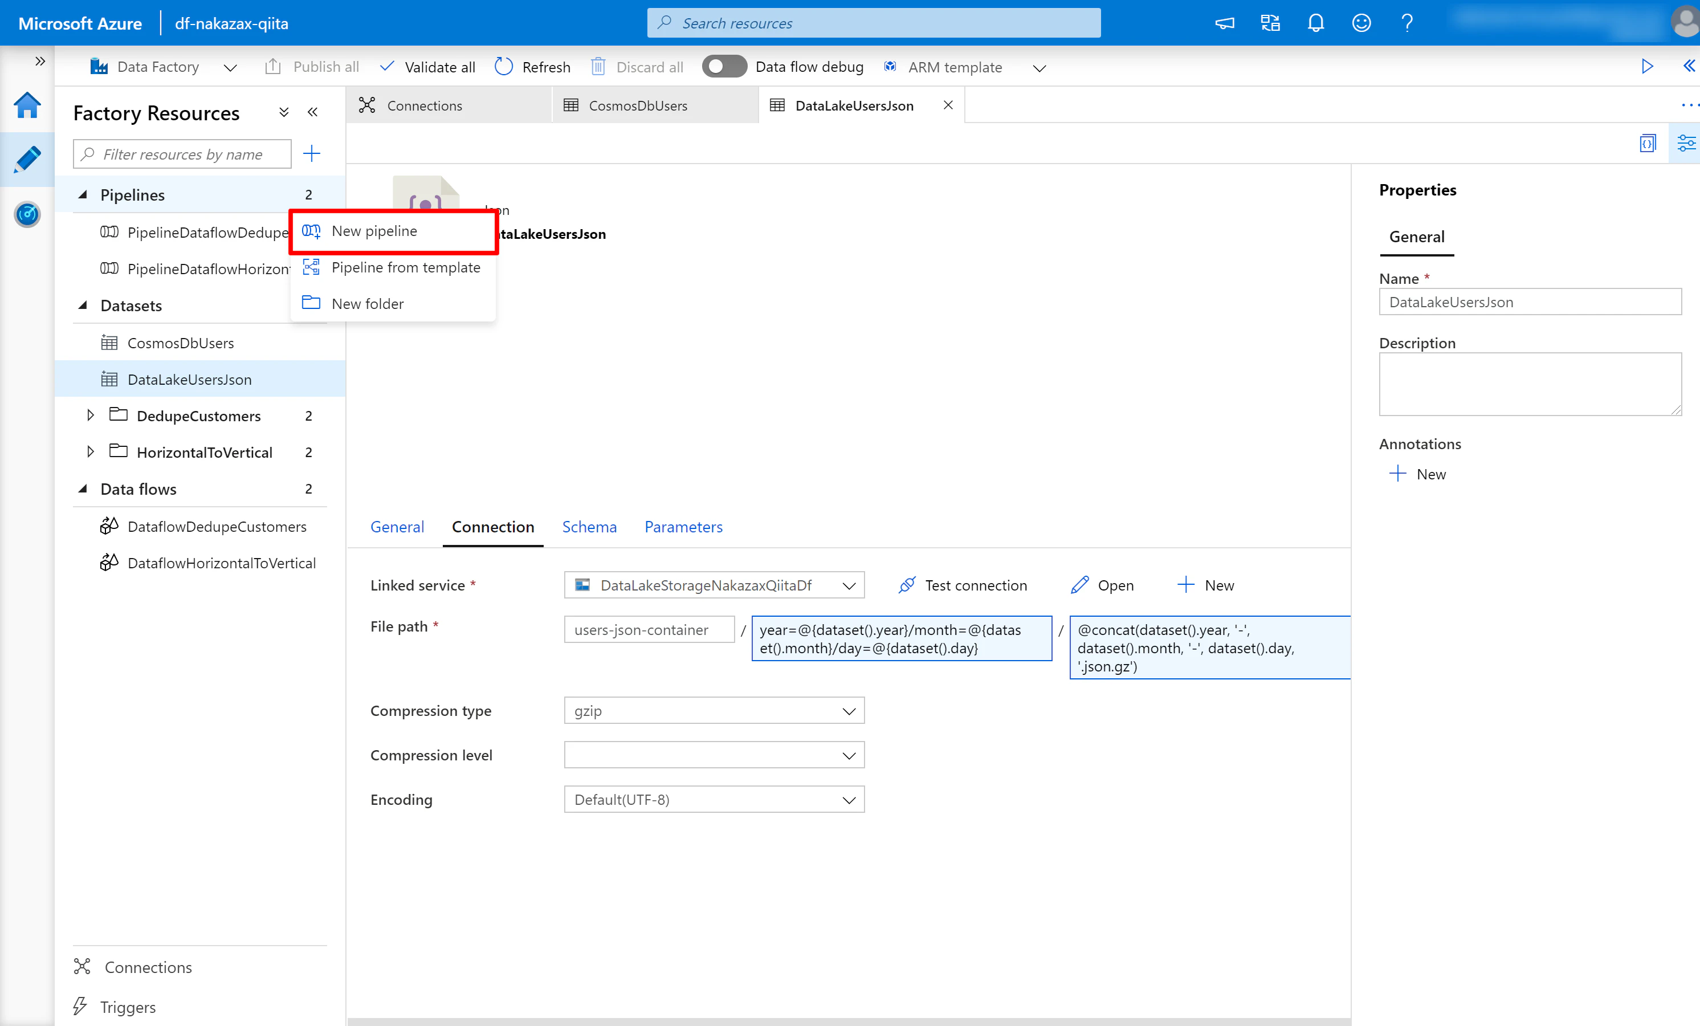Click Publish all button
The width and height of the screenshot is (1700, 1026).
pos(312,67)
